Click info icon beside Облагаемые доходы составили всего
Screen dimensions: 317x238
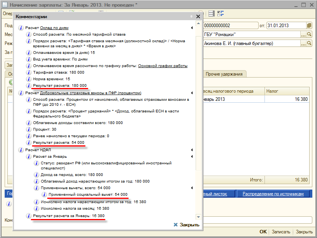click(29, 123)
